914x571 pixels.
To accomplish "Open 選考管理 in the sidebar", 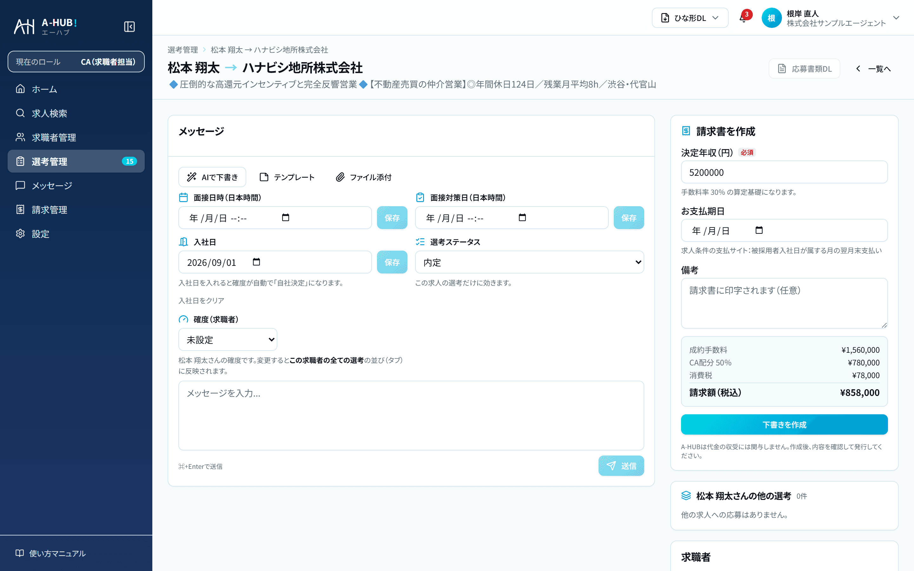I will pyautogui.click(x=76, y=161).
